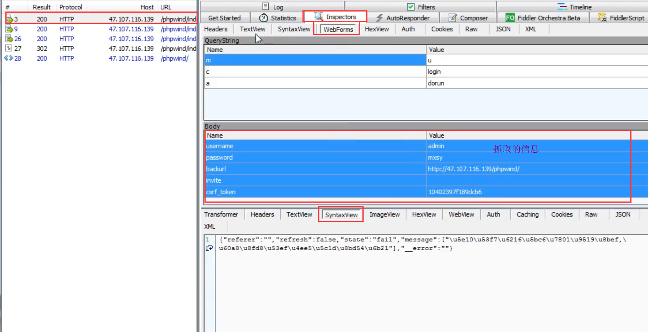
Task: Select request XML inspector tab
Action: click(x=530, y=29)
